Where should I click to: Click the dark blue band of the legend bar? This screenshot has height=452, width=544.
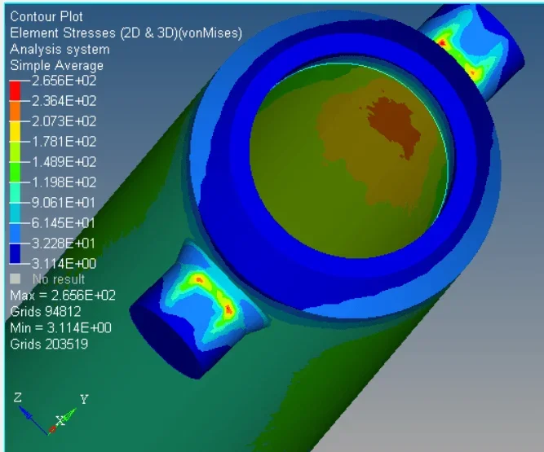15,253
